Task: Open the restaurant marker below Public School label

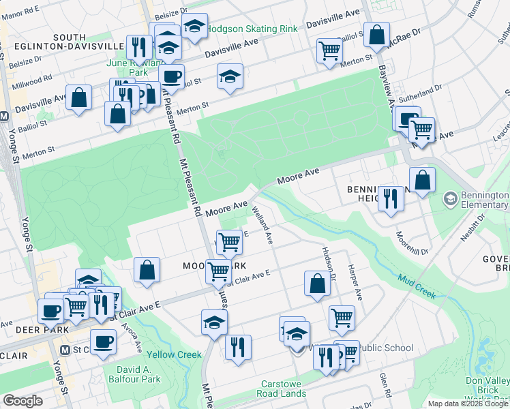Action: [326, 358]
